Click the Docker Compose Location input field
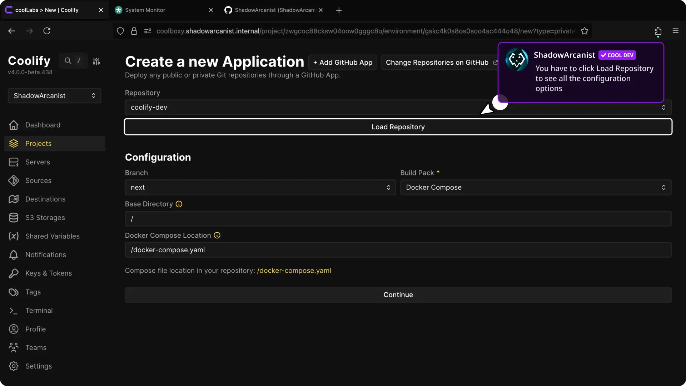 398,250
